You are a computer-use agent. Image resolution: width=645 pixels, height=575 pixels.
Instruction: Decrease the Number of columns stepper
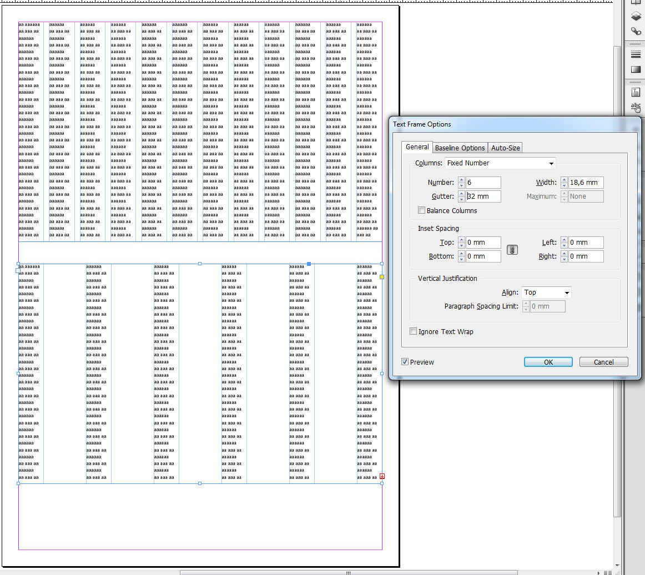click(461, 185)
